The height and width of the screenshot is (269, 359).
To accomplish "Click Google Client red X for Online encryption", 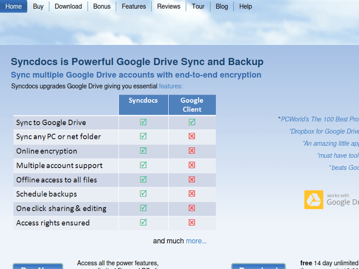I will (x=192, y=151).
